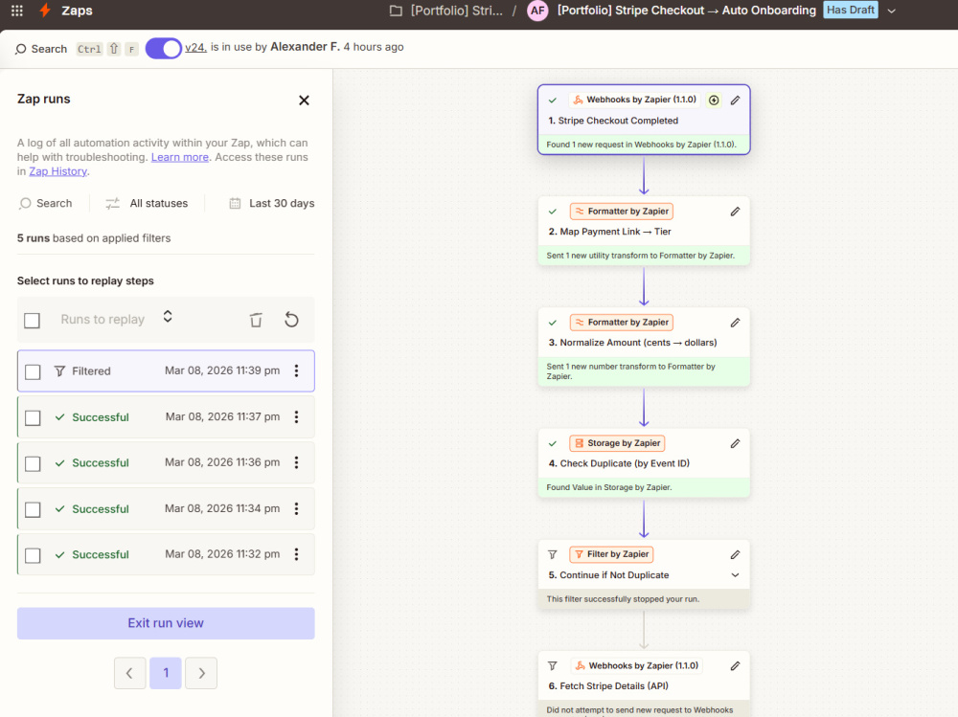Select page 1 in pagination
Viewport: 958px width, 717px height.
[166, 673]
